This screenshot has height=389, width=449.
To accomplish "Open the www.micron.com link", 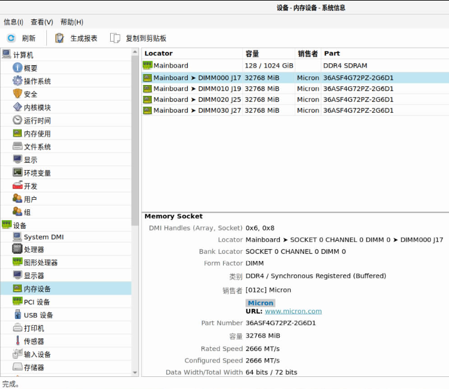I will [x=293, y=311].
